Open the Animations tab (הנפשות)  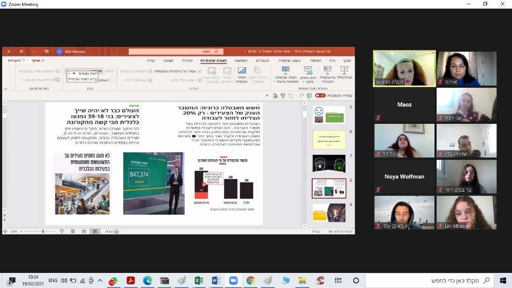[241, 60]
